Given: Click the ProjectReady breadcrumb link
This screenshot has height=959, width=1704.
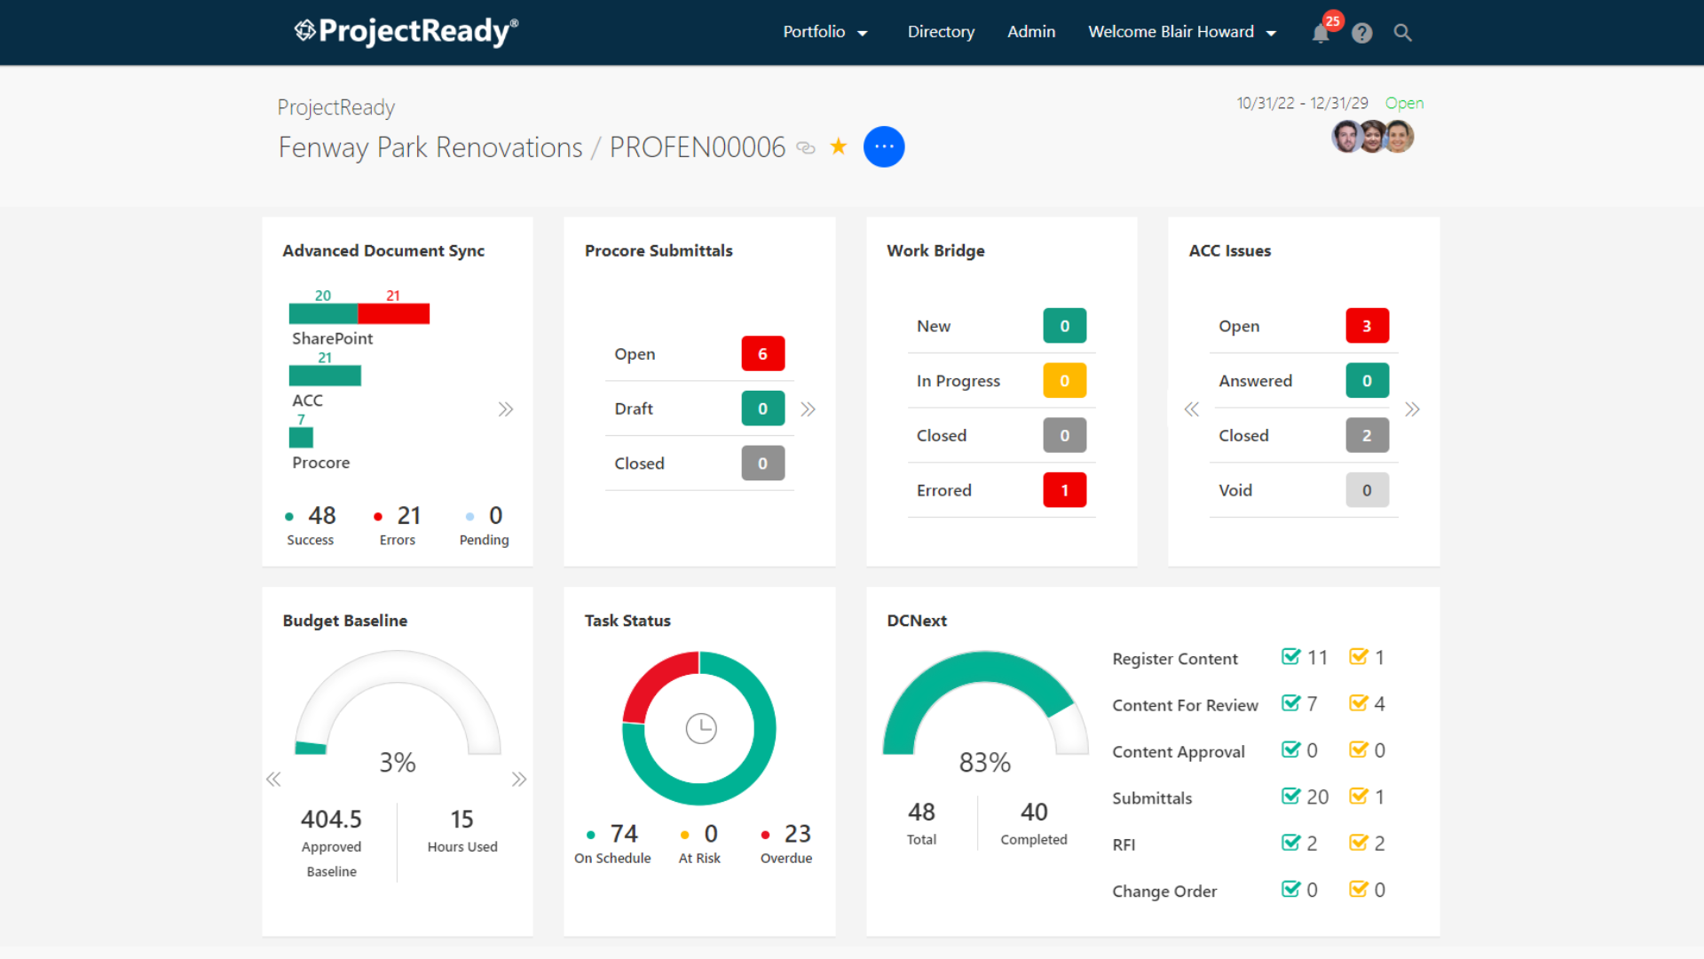Looking at the screenshot, I should 335,107.
